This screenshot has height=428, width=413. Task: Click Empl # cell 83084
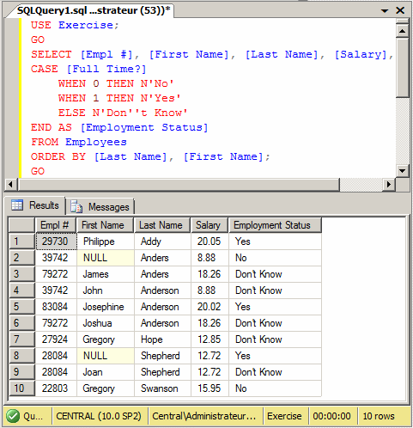coord(56,307)
